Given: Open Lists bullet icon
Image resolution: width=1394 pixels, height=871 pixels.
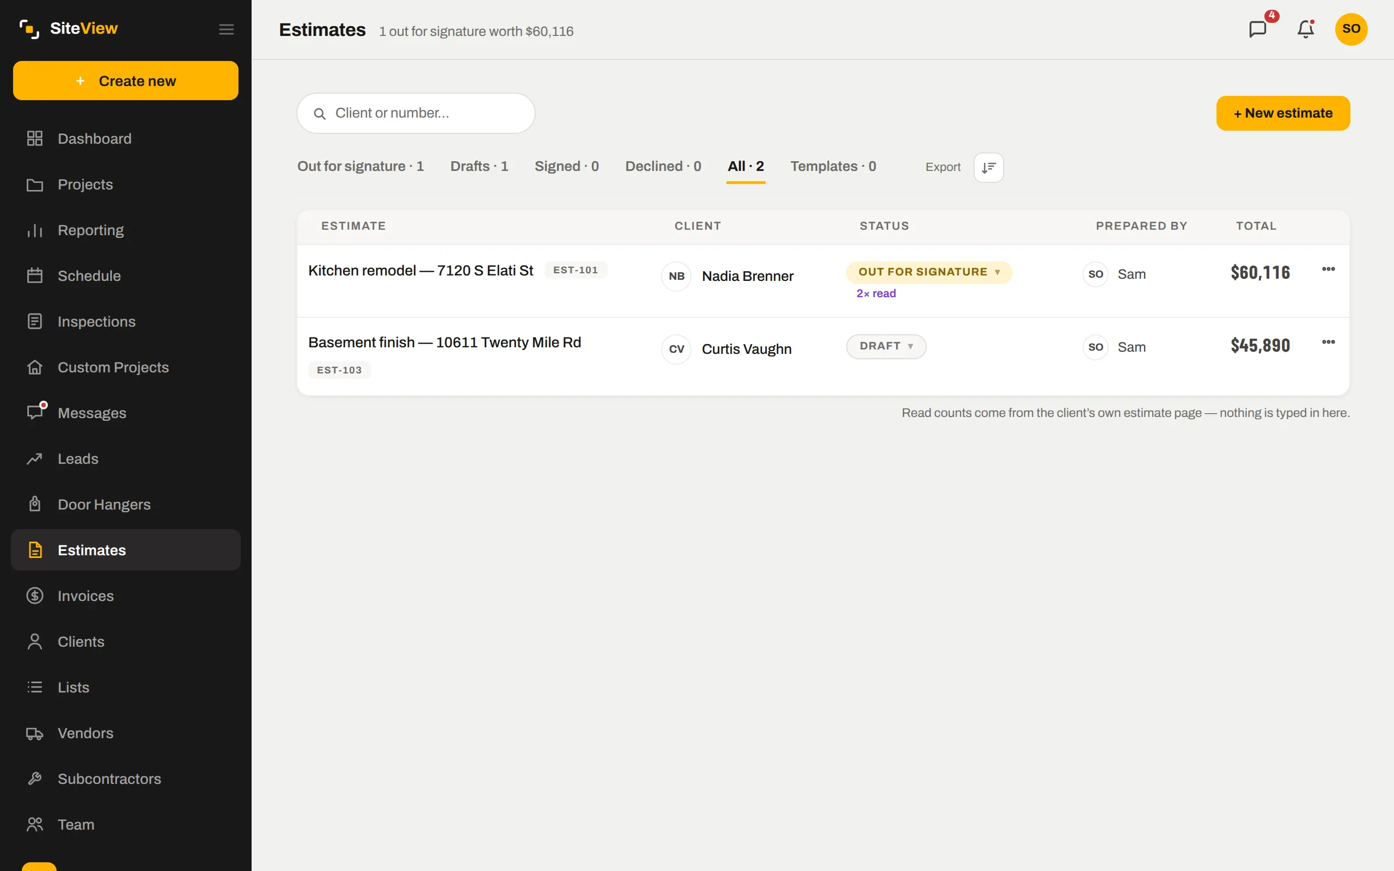Looking at the screenshot, I should [x=34, y=687].
